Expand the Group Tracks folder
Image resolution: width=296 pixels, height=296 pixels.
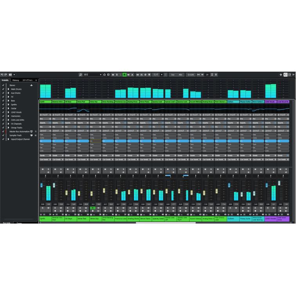8,128
